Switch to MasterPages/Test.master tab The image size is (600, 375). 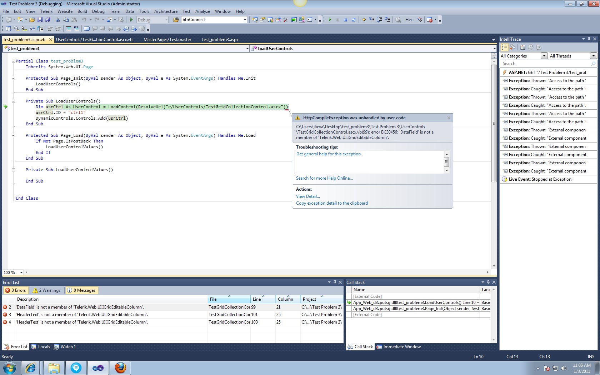click(x=167, y=40)
